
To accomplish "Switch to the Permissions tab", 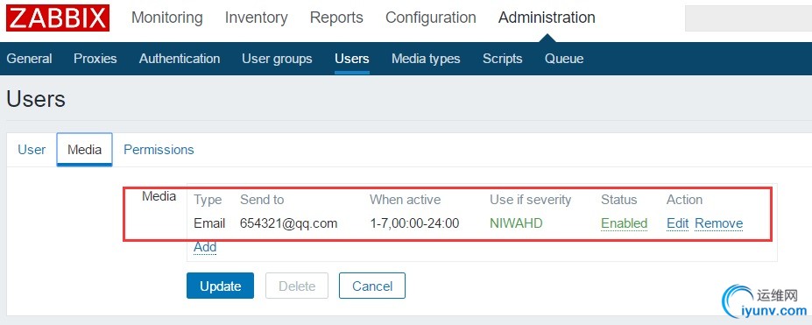I will (159, 150).
